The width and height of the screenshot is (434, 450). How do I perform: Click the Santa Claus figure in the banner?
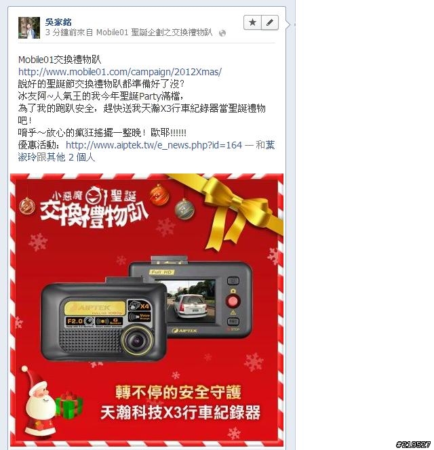[x=39, y=401]
